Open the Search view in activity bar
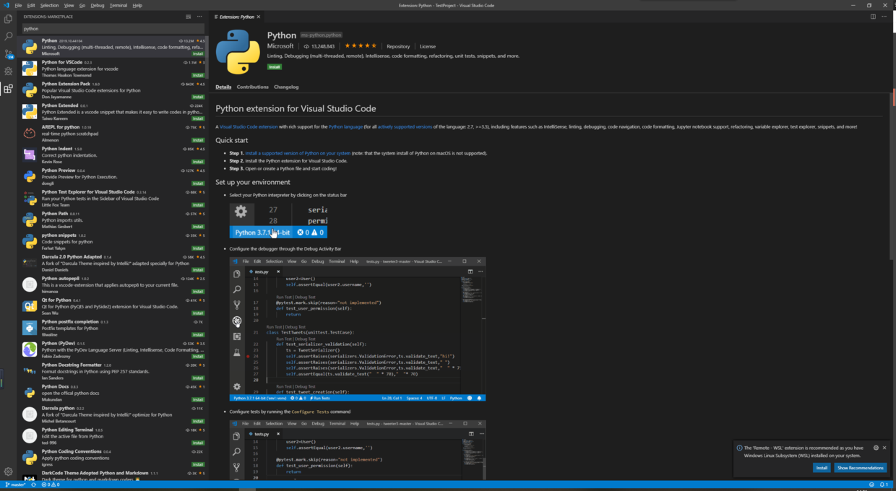The image size is (896, 491). [x=8, y=35]
